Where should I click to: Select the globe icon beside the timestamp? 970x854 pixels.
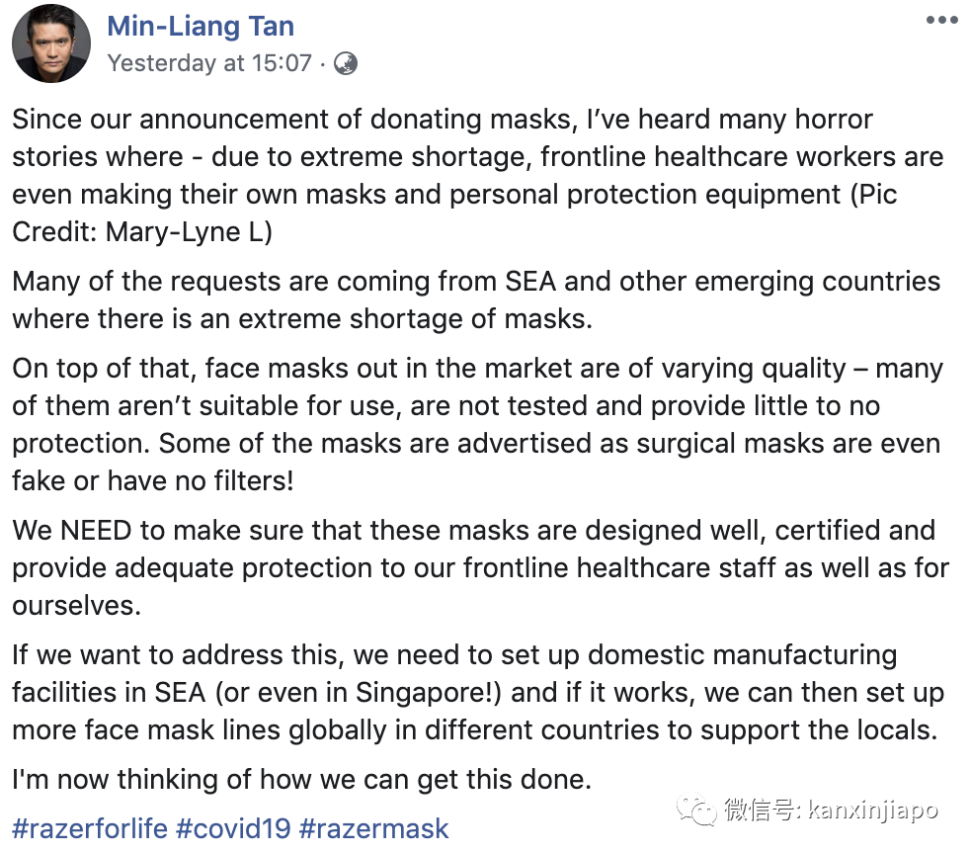click(344, 61)
